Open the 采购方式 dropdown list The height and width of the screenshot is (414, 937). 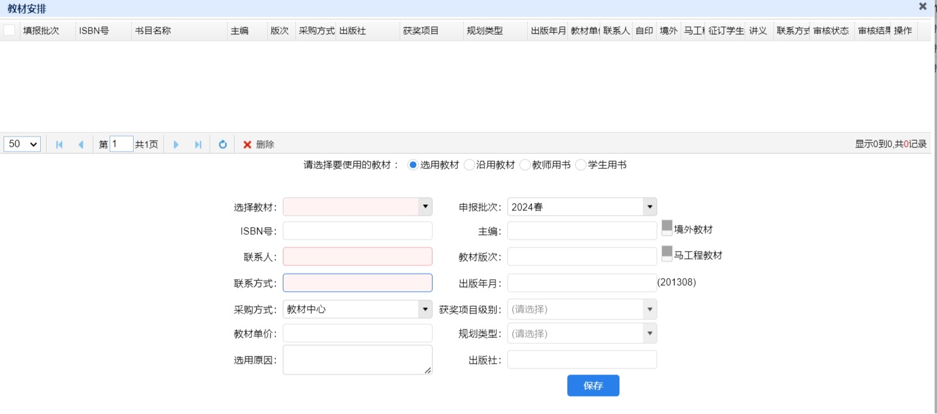(425, 309)
